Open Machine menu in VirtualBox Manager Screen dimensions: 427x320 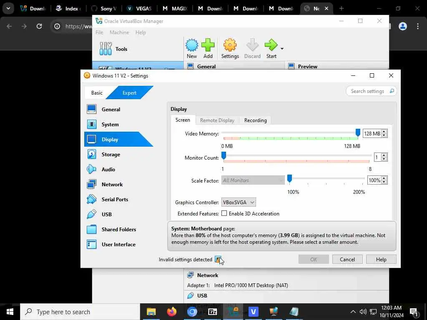click(119, 32)
